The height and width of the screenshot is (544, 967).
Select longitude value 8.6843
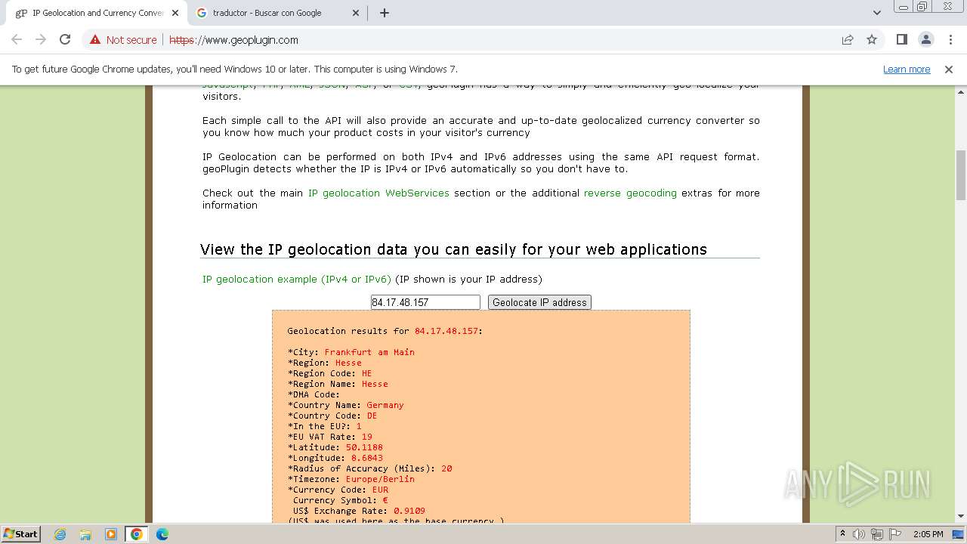pyautogui.click(x=367, y=458)
